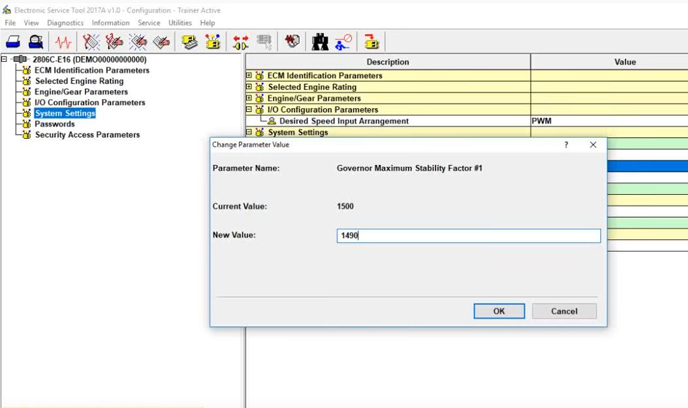The height and width of the screenshot is (408, 688).
Task: Click the New Value input field
Action: coord(469,236)
